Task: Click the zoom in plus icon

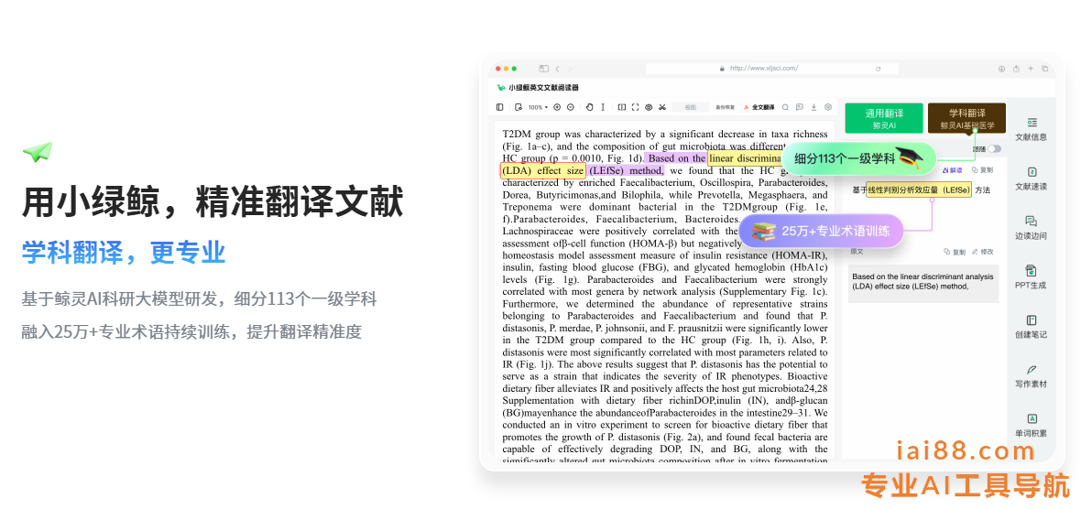Action: (x=557, y=107)
